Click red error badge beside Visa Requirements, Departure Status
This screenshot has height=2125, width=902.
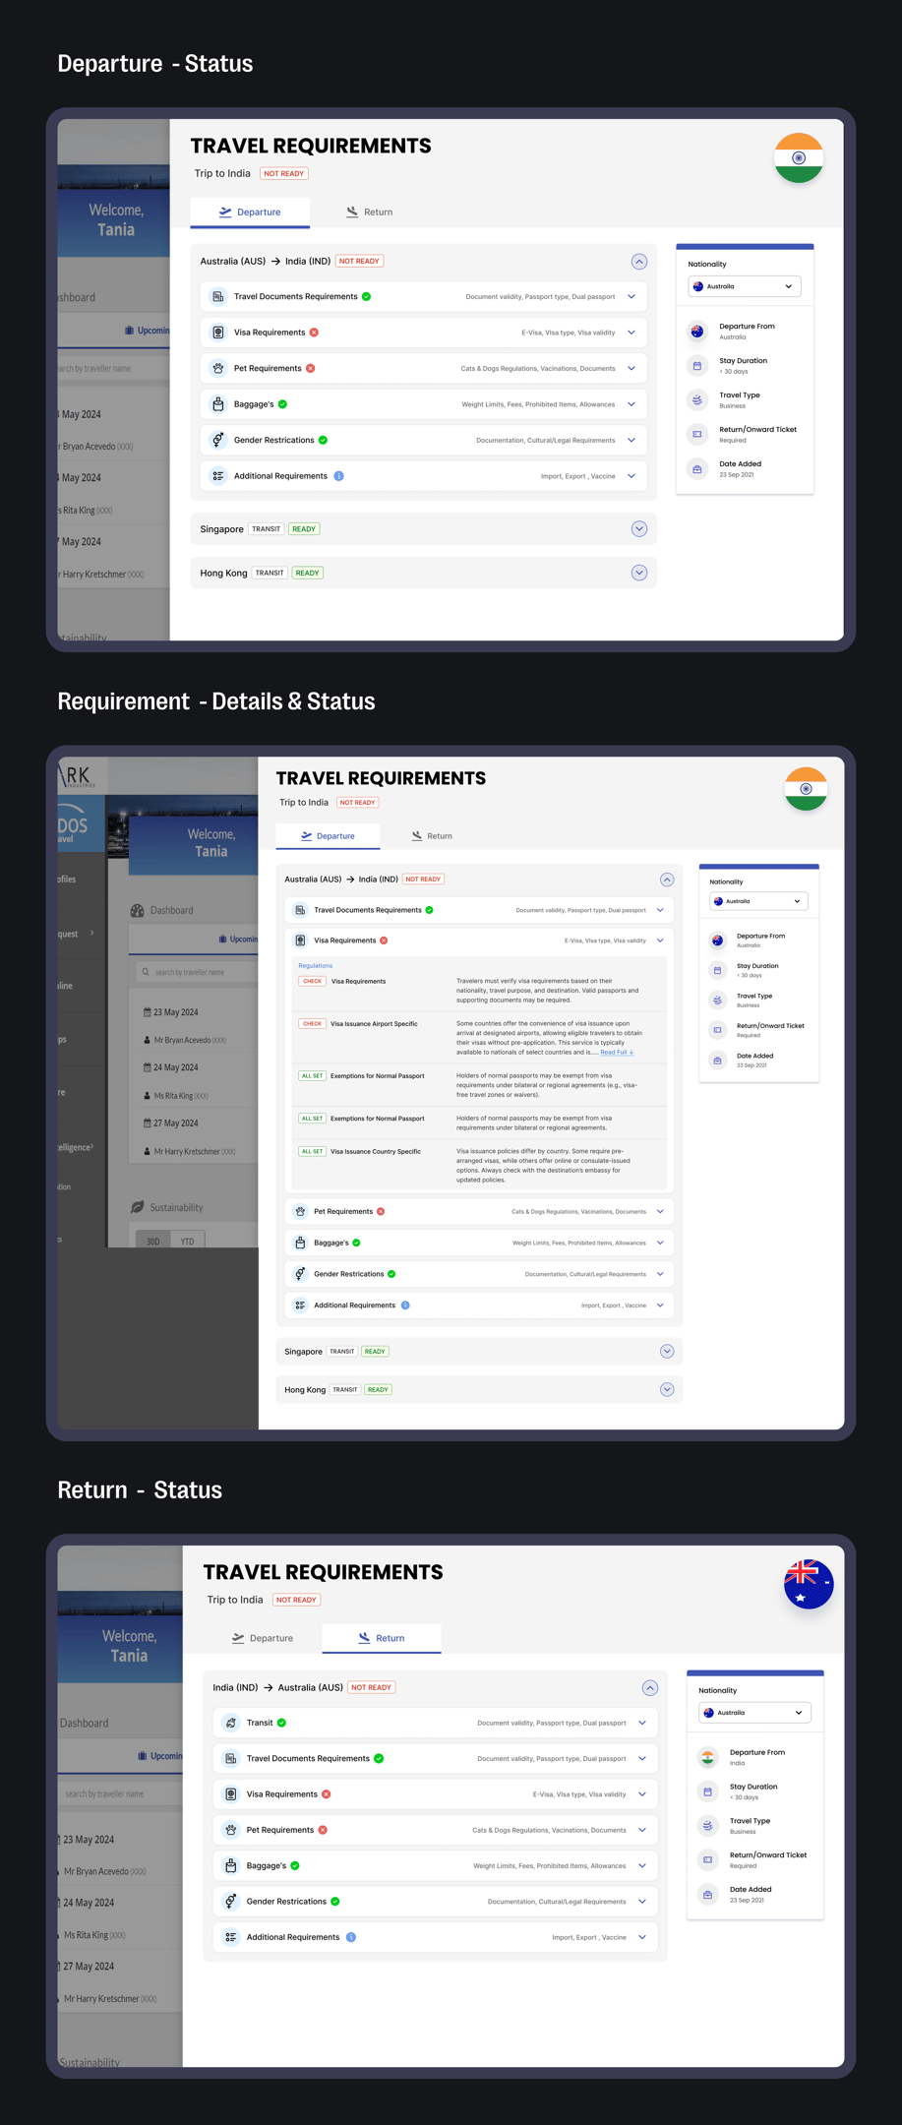coord(314,333)
